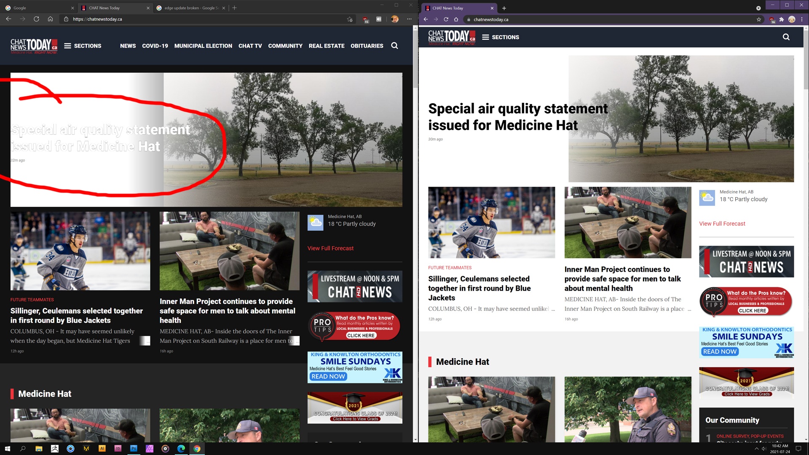Viewport: 809px width, 455px height.
Task: Bookmark page with Chrome star icon
Action: 759,19
